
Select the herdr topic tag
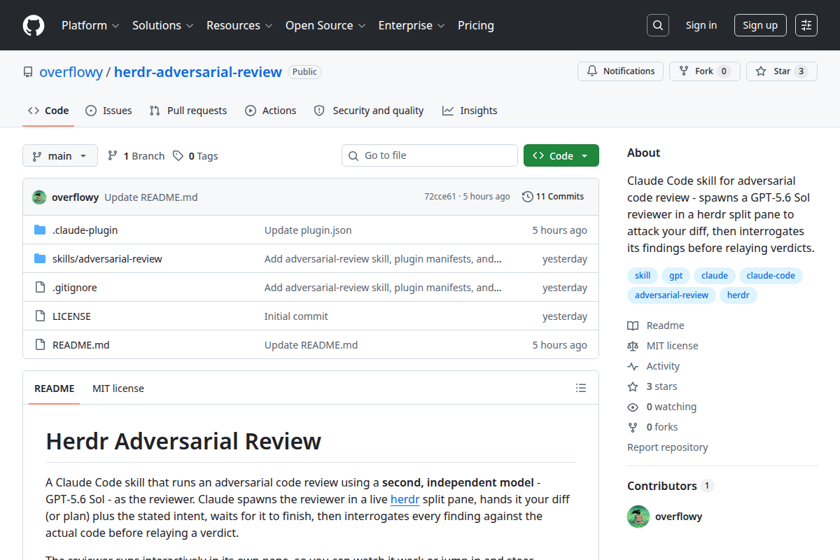738,295
